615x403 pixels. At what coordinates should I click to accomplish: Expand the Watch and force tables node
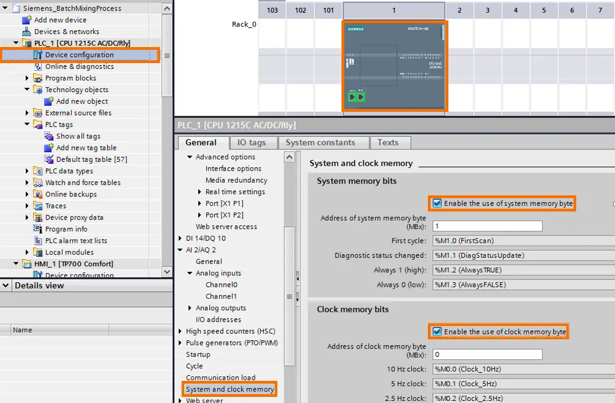[27, 183]
